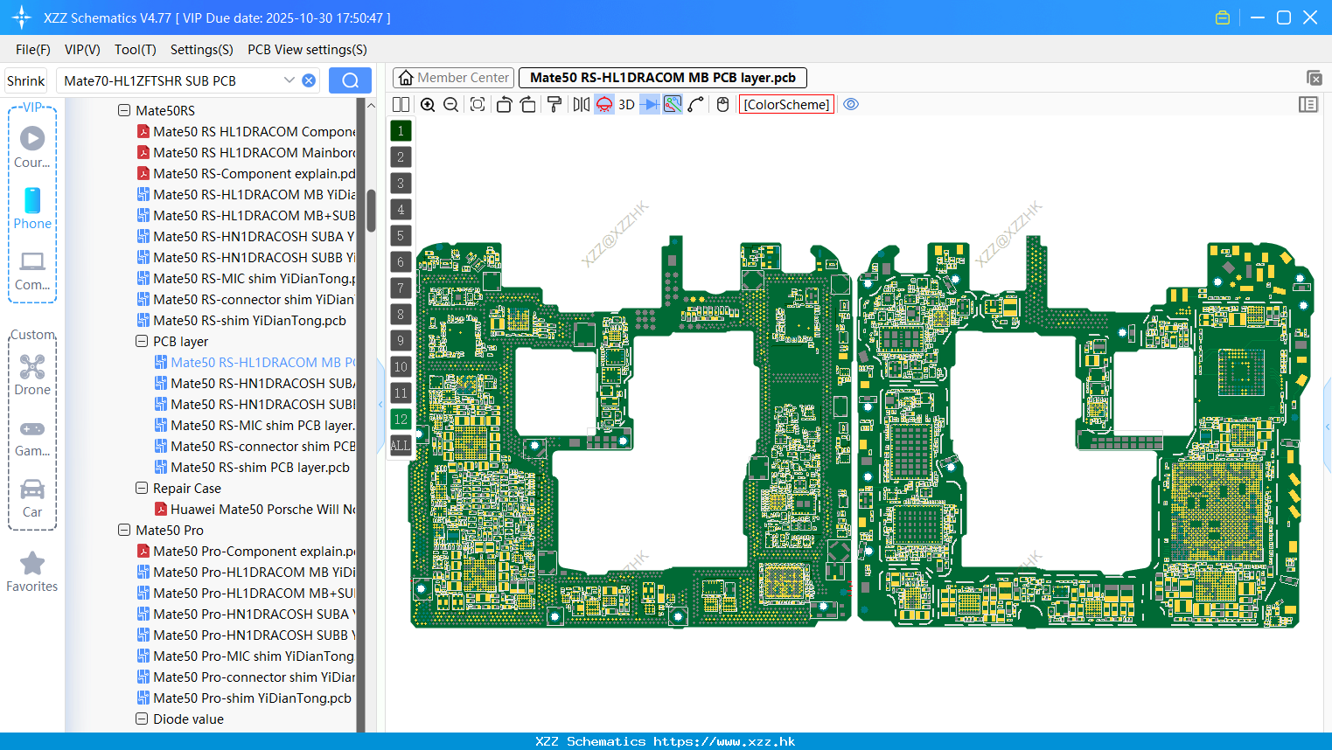Select the paint roller tool

554,104
